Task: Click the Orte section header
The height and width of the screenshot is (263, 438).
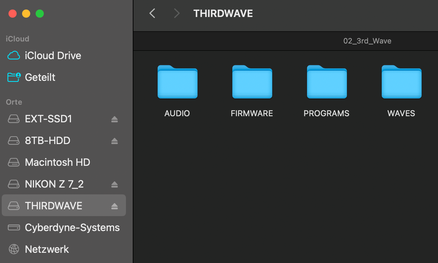Action: pyautogui.click(x=14, y=102)
